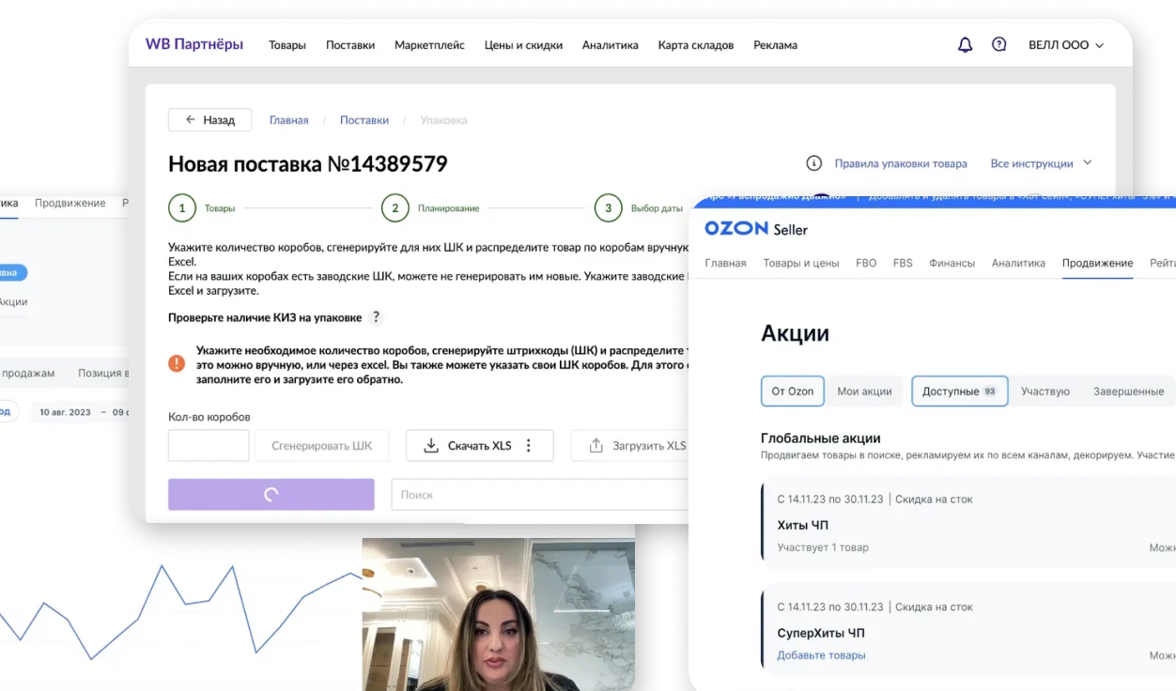Click the Сгенерировать ШК button
Screen dimensions: 1176x691
coord(322,445)
